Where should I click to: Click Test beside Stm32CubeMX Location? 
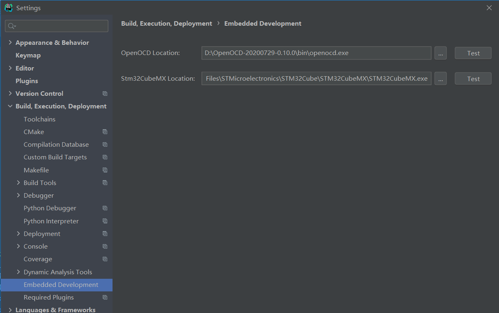tap(473, 79)
